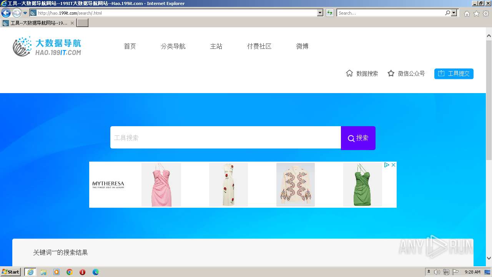
Task: Open the Chrome taskbar icon
Action: (x=70, y=272)
